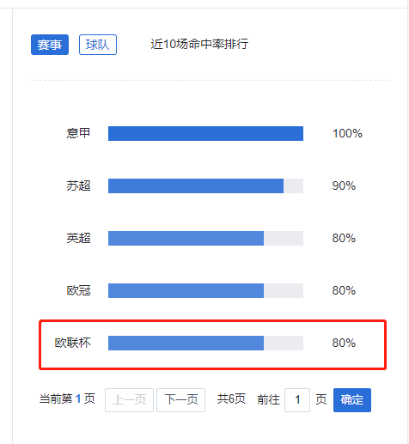Viewport: 409px width, 444px height.
Task: Select the 英超 league label
Action: tap(78, 238)
